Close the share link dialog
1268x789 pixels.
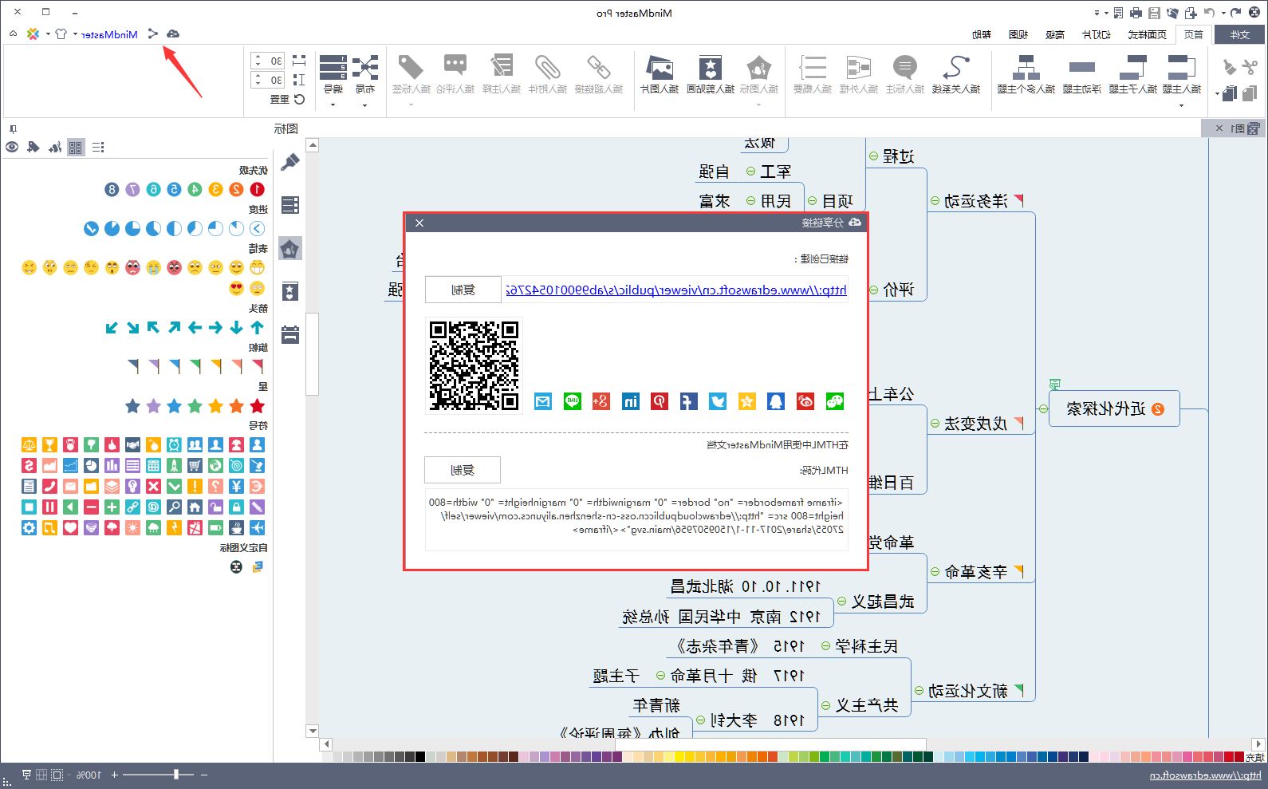click(x=419, y=223)
